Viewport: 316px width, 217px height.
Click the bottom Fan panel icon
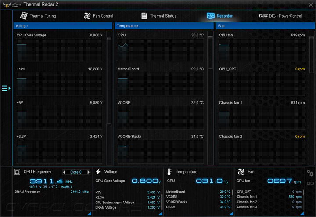[x=241, y=172]
